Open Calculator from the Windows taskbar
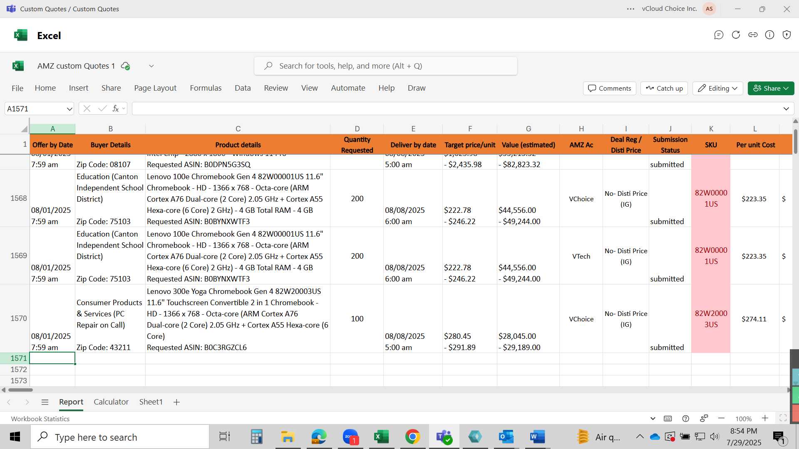 coord(256,437)
